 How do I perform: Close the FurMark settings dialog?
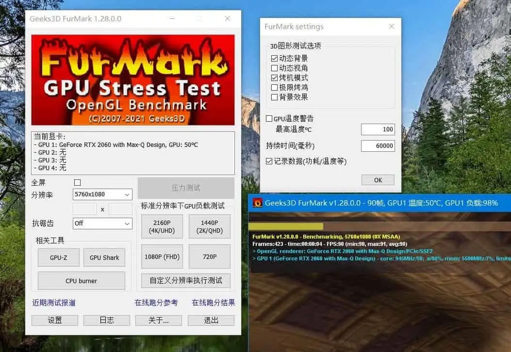coord(391,26)
